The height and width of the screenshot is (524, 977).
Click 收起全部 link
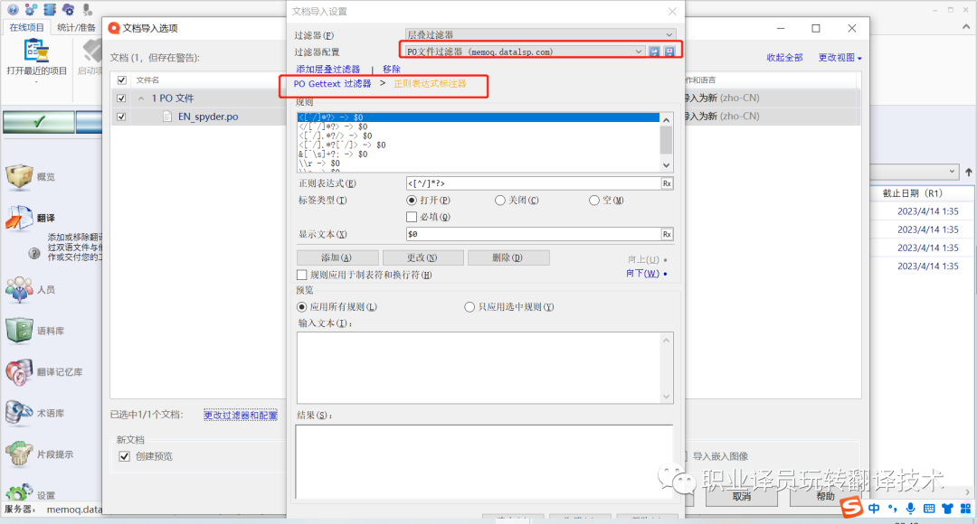(x=784, y=57)
